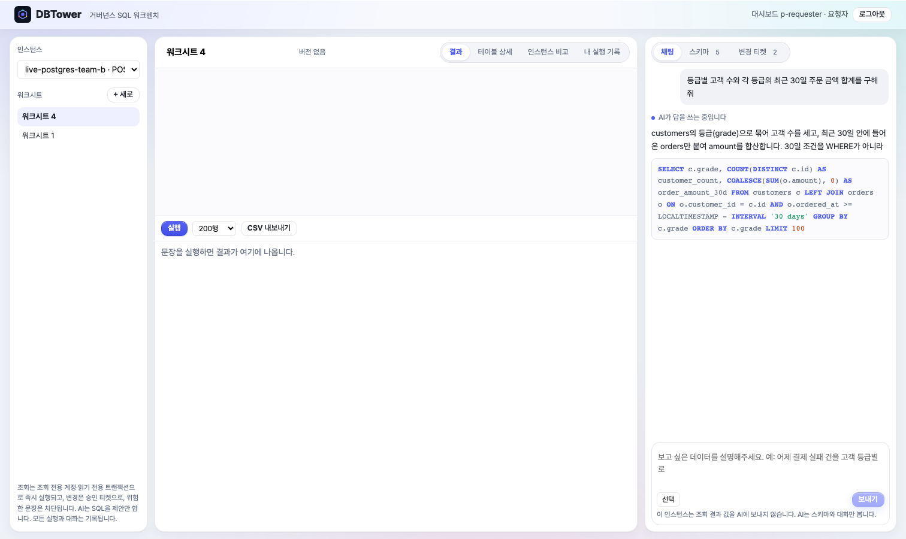Click the 거버넌스 SQL 워크벤치 subtitle
Screen dimensions: 906x539
pos(124,15)
